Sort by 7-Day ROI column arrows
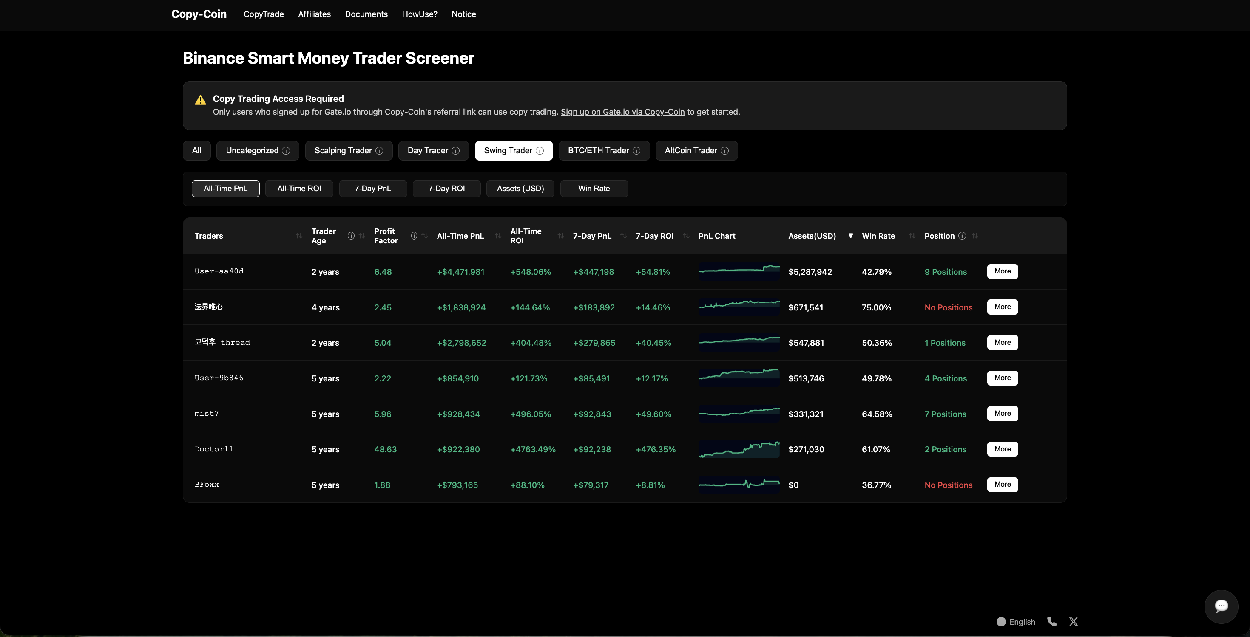The width and height of the screenshot is (1250, 637). click(686, 236)
